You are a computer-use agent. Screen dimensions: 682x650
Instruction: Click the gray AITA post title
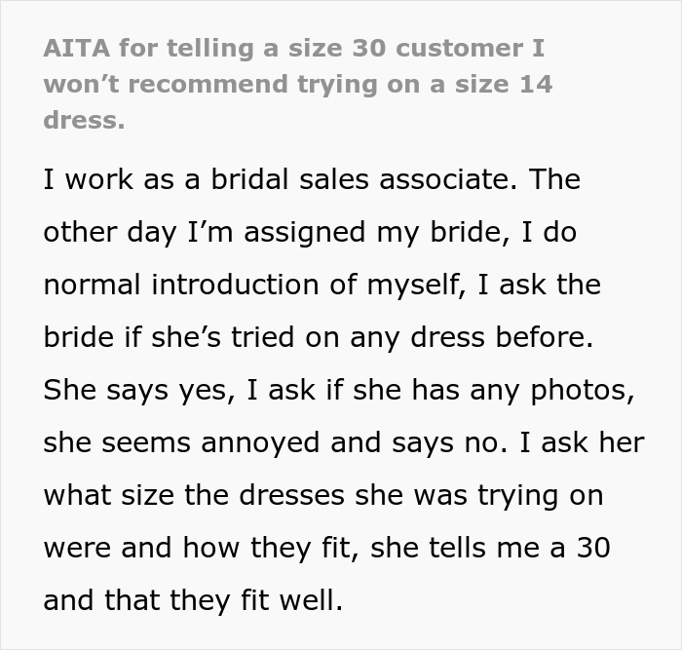[297, 85]
